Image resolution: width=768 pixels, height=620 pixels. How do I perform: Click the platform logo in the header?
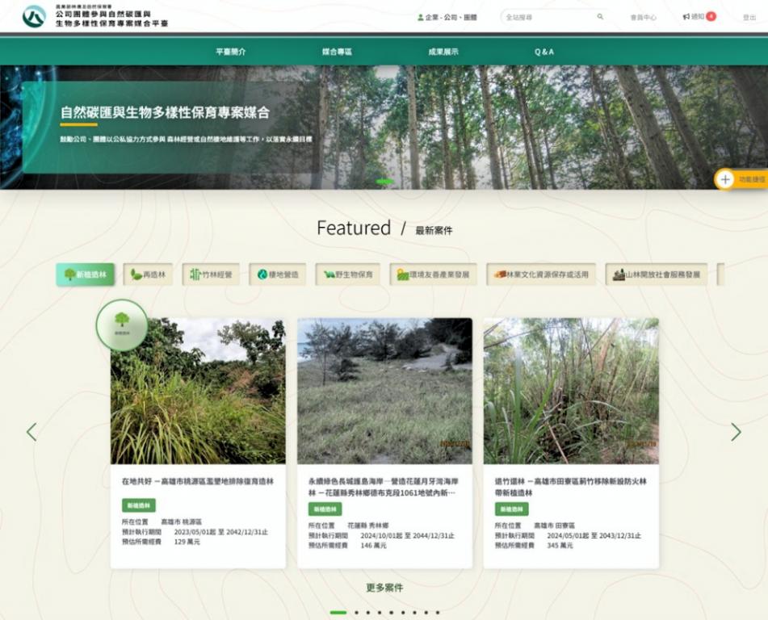coord(34,16)
